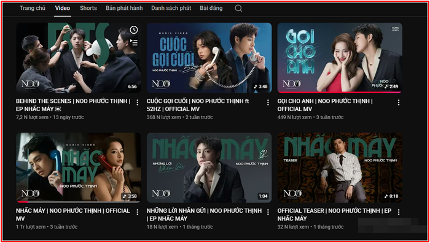
Task: Open CUỘC GỌI CUỐI ft 52HZ title link
Action: 198,105
